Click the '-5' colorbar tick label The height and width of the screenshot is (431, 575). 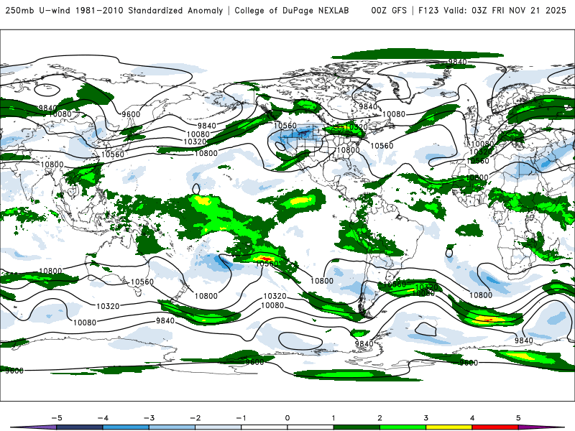(57, 418)
